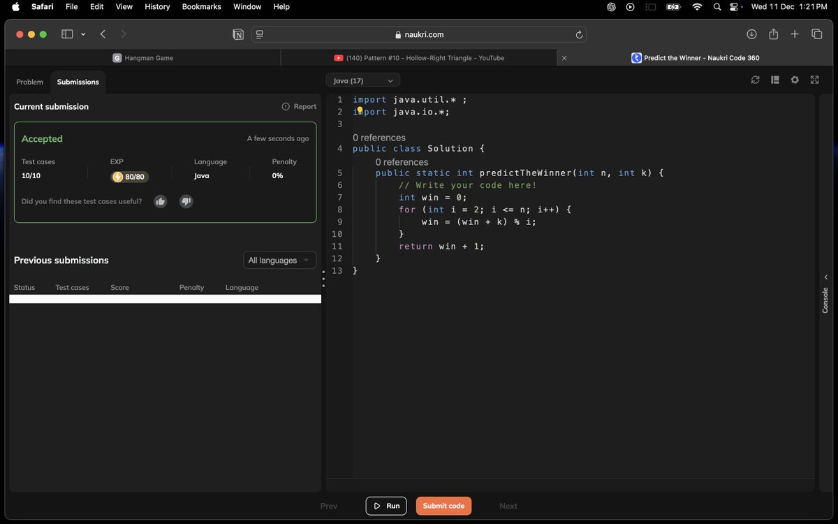
Task: Open a new tab with plus icon
Action: click(795, 34)
